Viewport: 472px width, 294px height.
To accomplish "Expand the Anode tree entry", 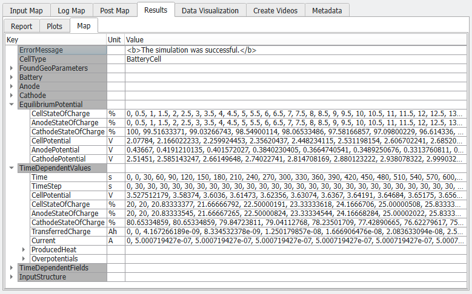I will (x=12, y=87).
